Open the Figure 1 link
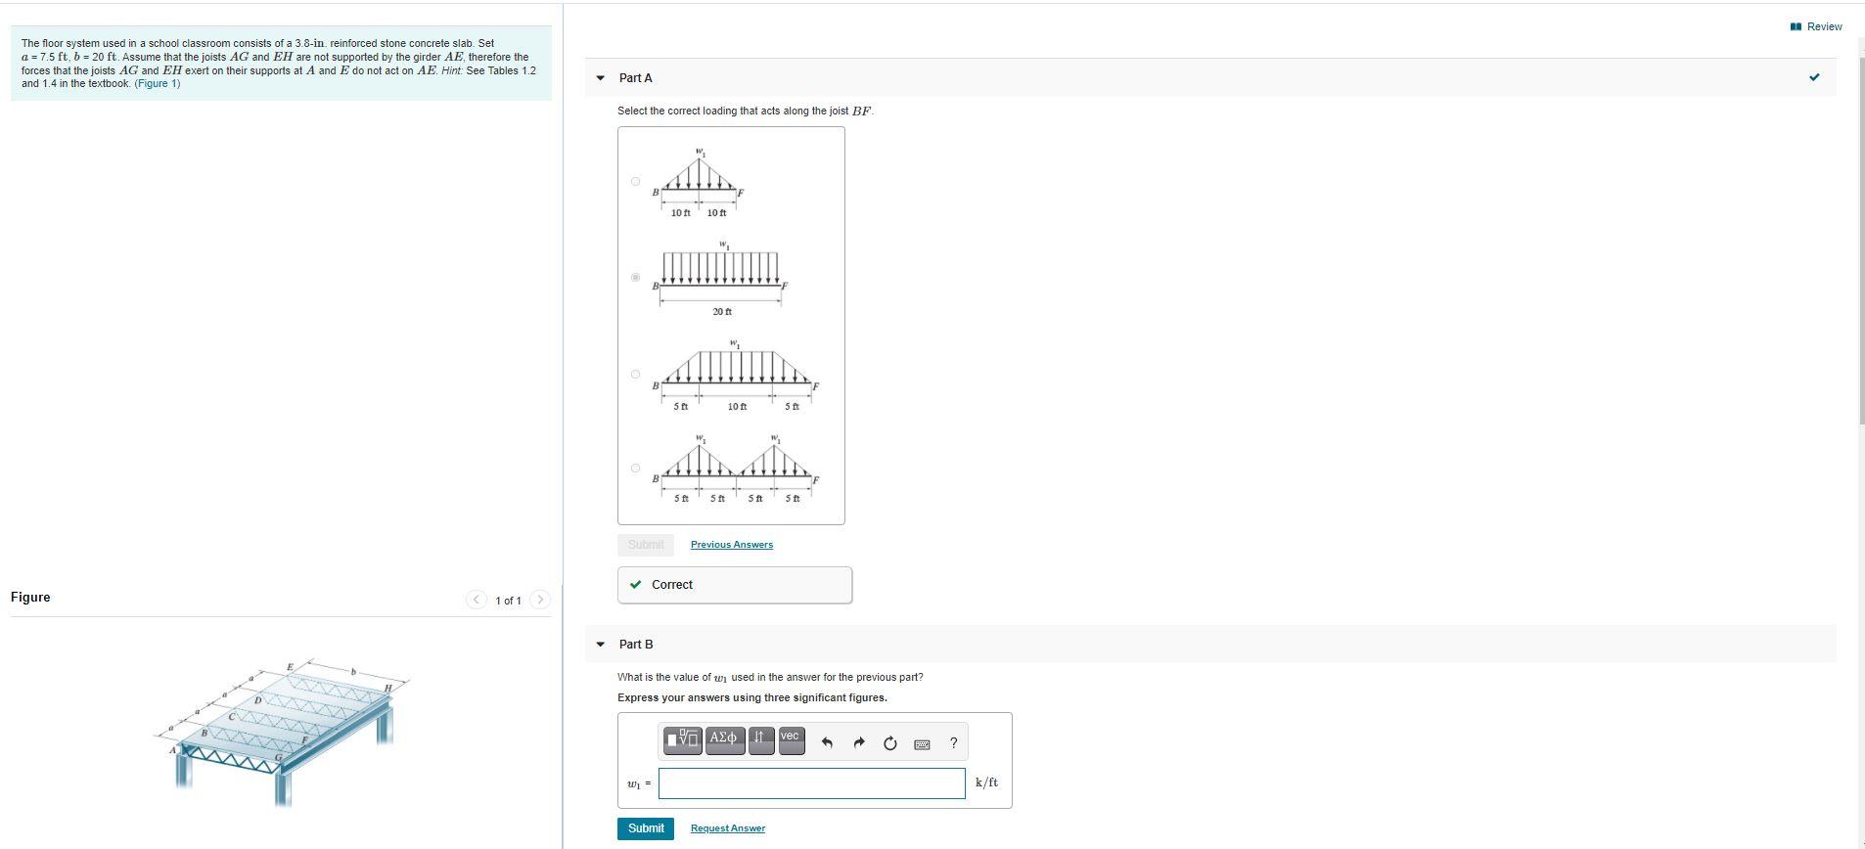1865x849 pixels. [158, 84]
